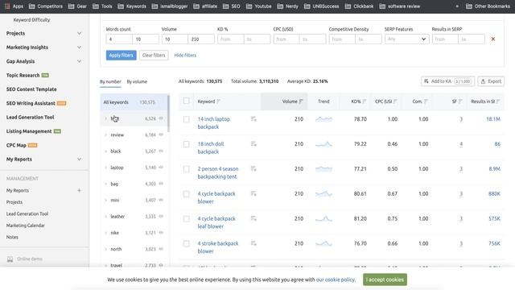
Task: Click the Volume from field with 10
Action: 175,39
